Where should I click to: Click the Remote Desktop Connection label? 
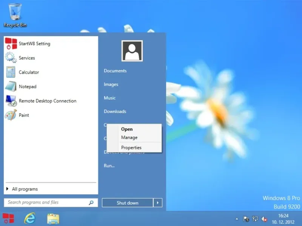(48, 101)
